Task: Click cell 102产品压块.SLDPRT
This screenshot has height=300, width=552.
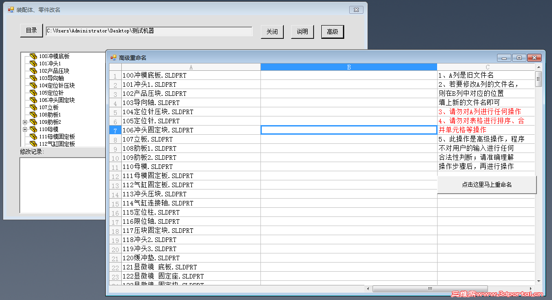Action: pyautogui.click(x=191, y=94)
